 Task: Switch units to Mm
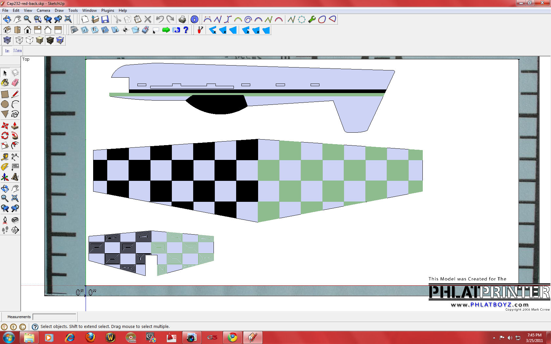pyautogui.click(x=17, y=51)
